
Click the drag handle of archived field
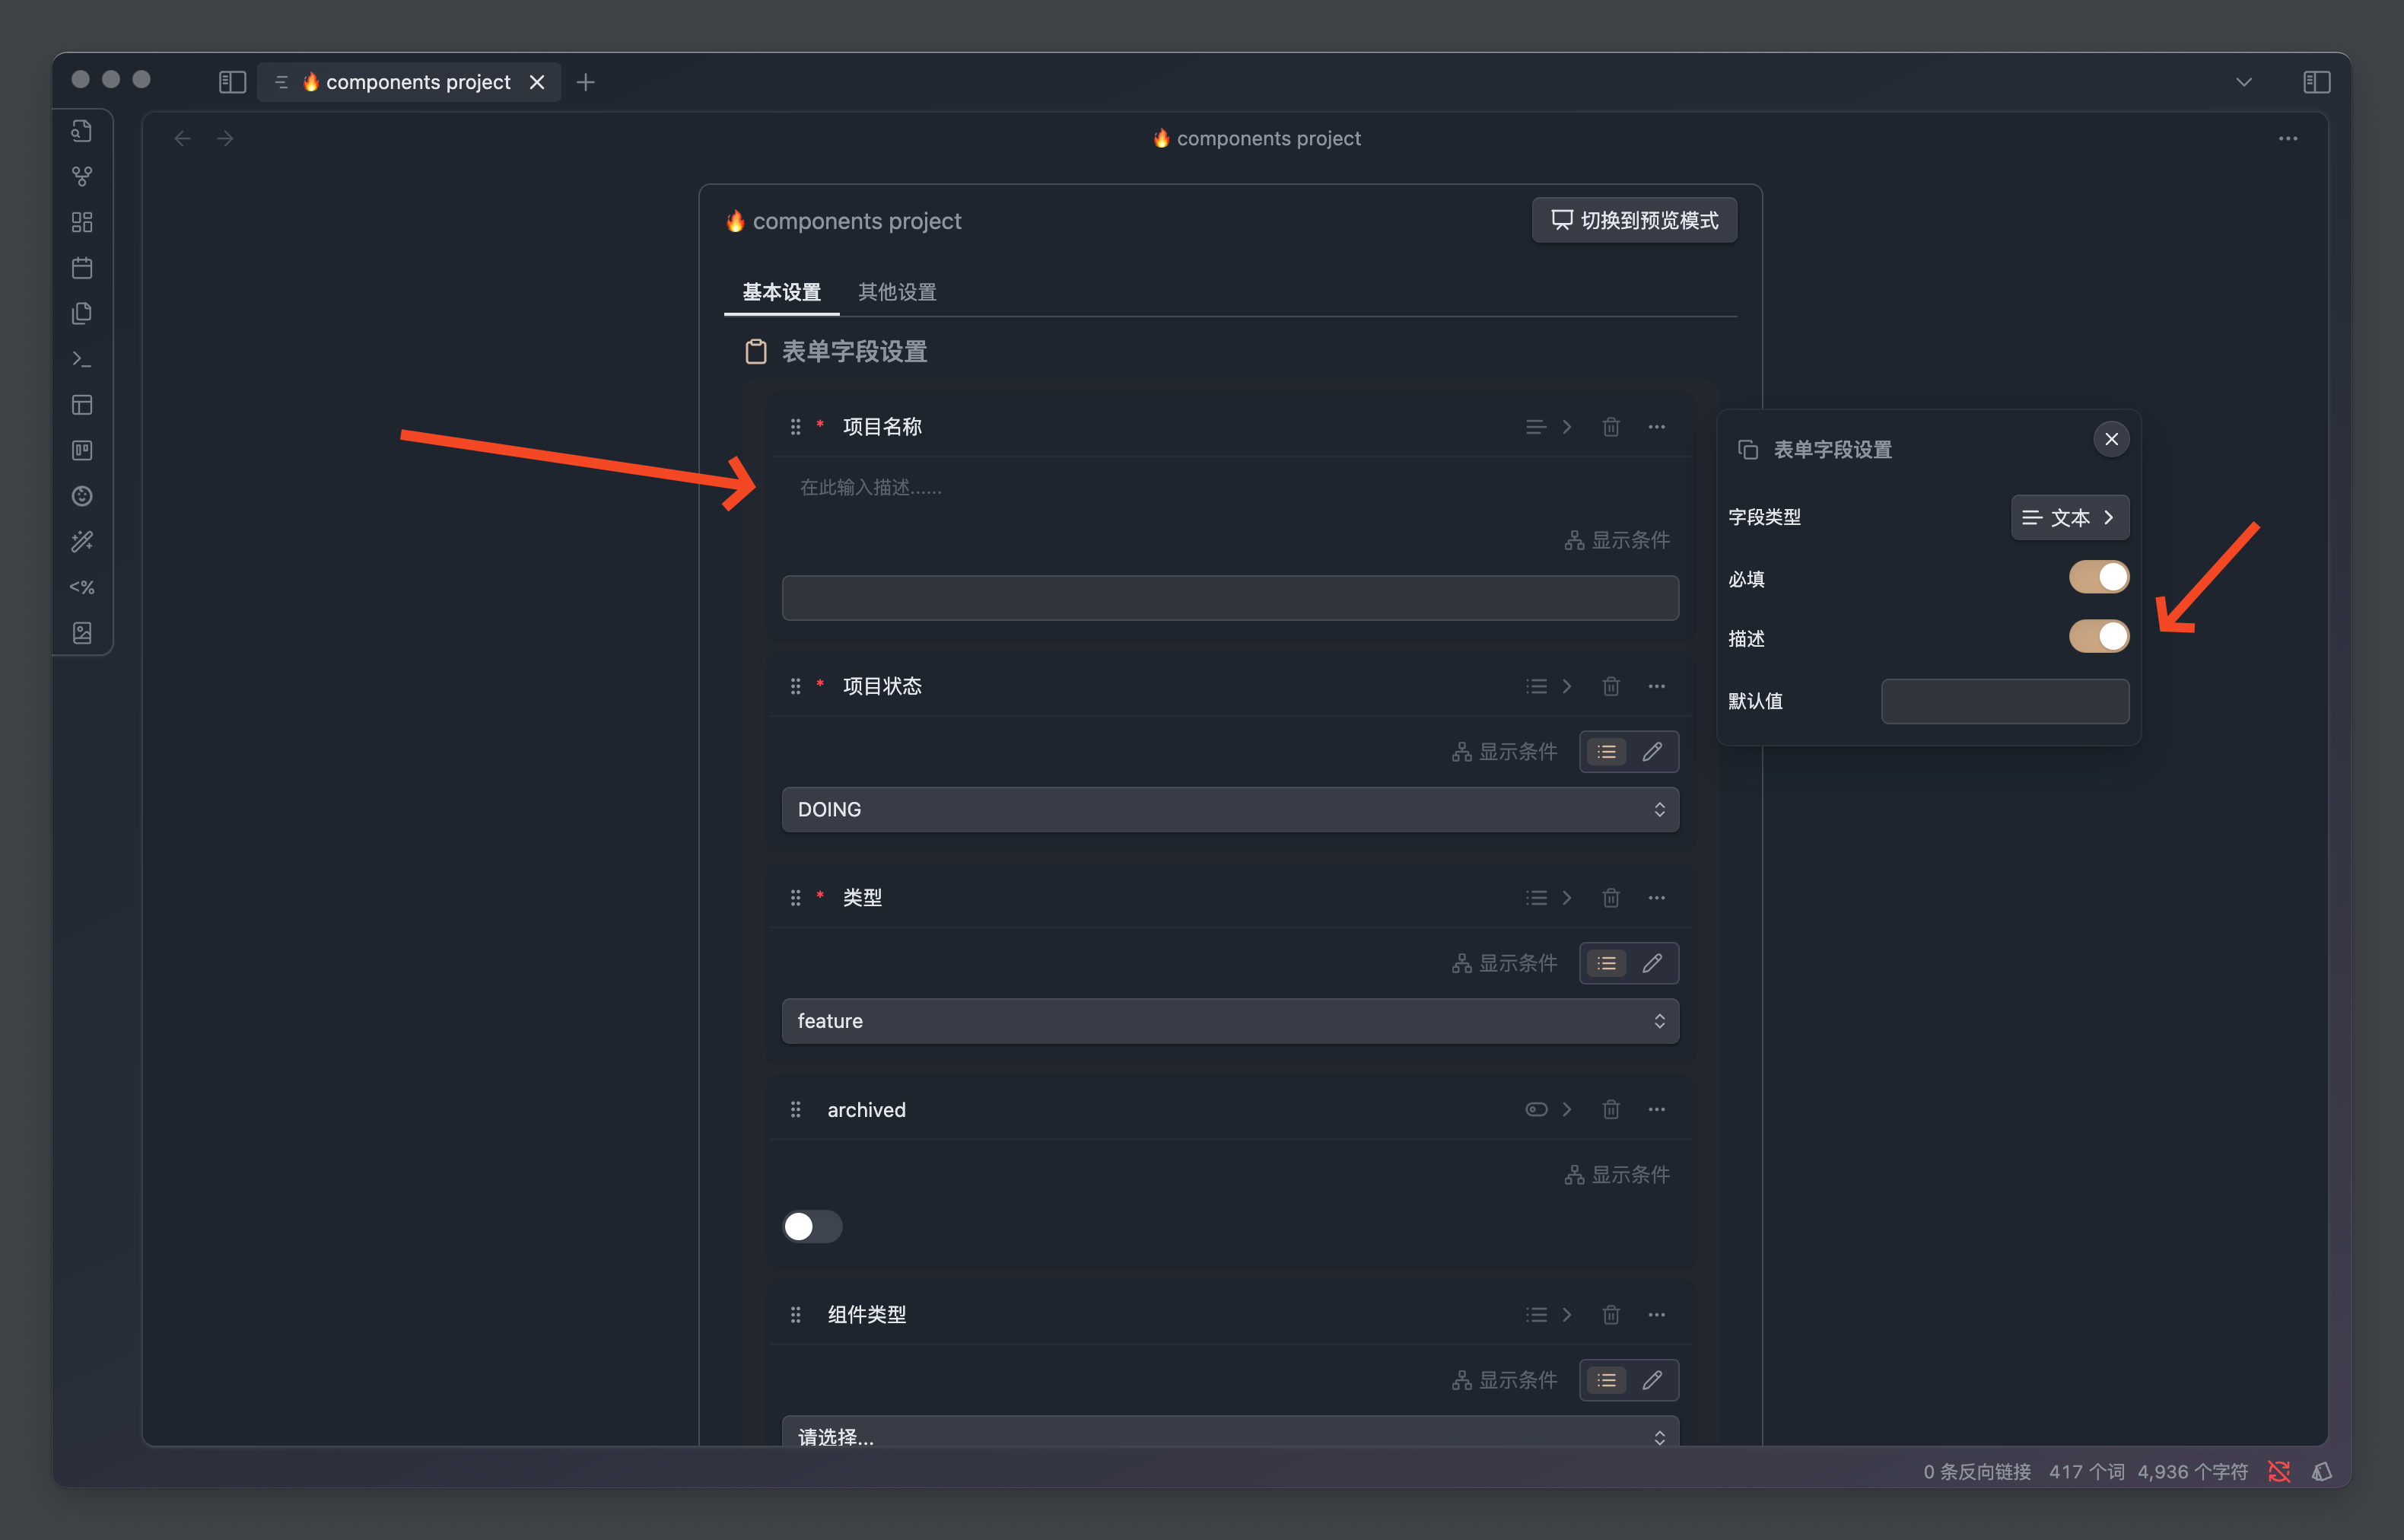pyautogui.click(x=796, y=1109)
